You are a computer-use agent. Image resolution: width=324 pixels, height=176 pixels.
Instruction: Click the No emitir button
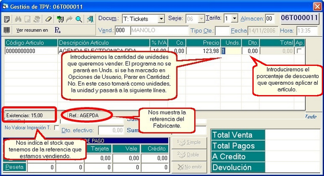(x=189, y=167)
